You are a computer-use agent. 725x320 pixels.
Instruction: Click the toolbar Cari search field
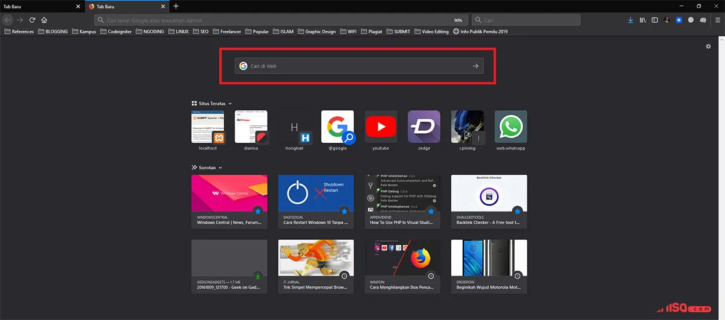coord(526,20)
